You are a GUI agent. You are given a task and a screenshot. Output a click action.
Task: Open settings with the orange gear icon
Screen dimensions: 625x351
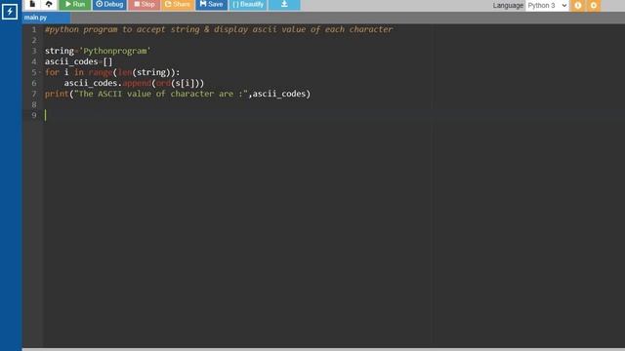[x=594, y=6]
